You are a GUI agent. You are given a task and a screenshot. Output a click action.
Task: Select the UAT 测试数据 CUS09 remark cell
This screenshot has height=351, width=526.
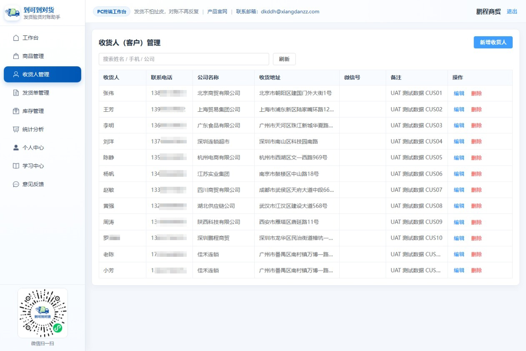click(417, 222)
